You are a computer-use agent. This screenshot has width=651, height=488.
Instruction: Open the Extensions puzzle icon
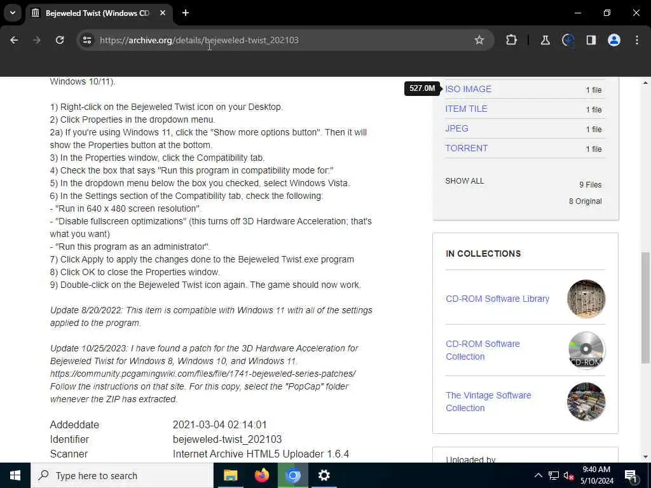pos(512,40)
